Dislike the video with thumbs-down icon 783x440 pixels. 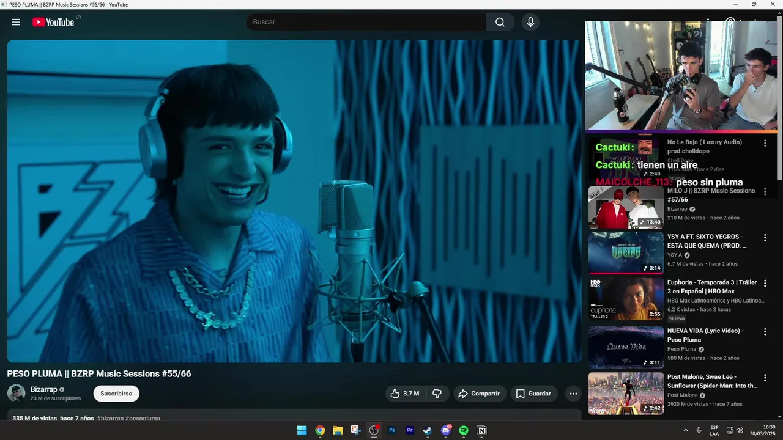point(437,394)
